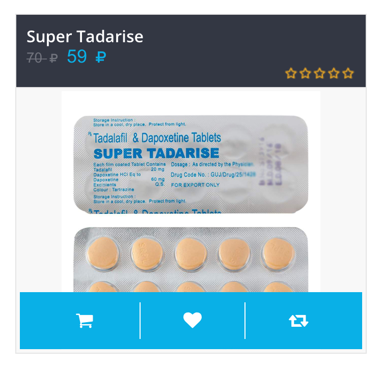Rate the product five stars

348,73
